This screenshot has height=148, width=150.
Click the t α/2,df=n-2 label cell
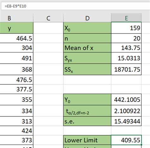point(87,111)
